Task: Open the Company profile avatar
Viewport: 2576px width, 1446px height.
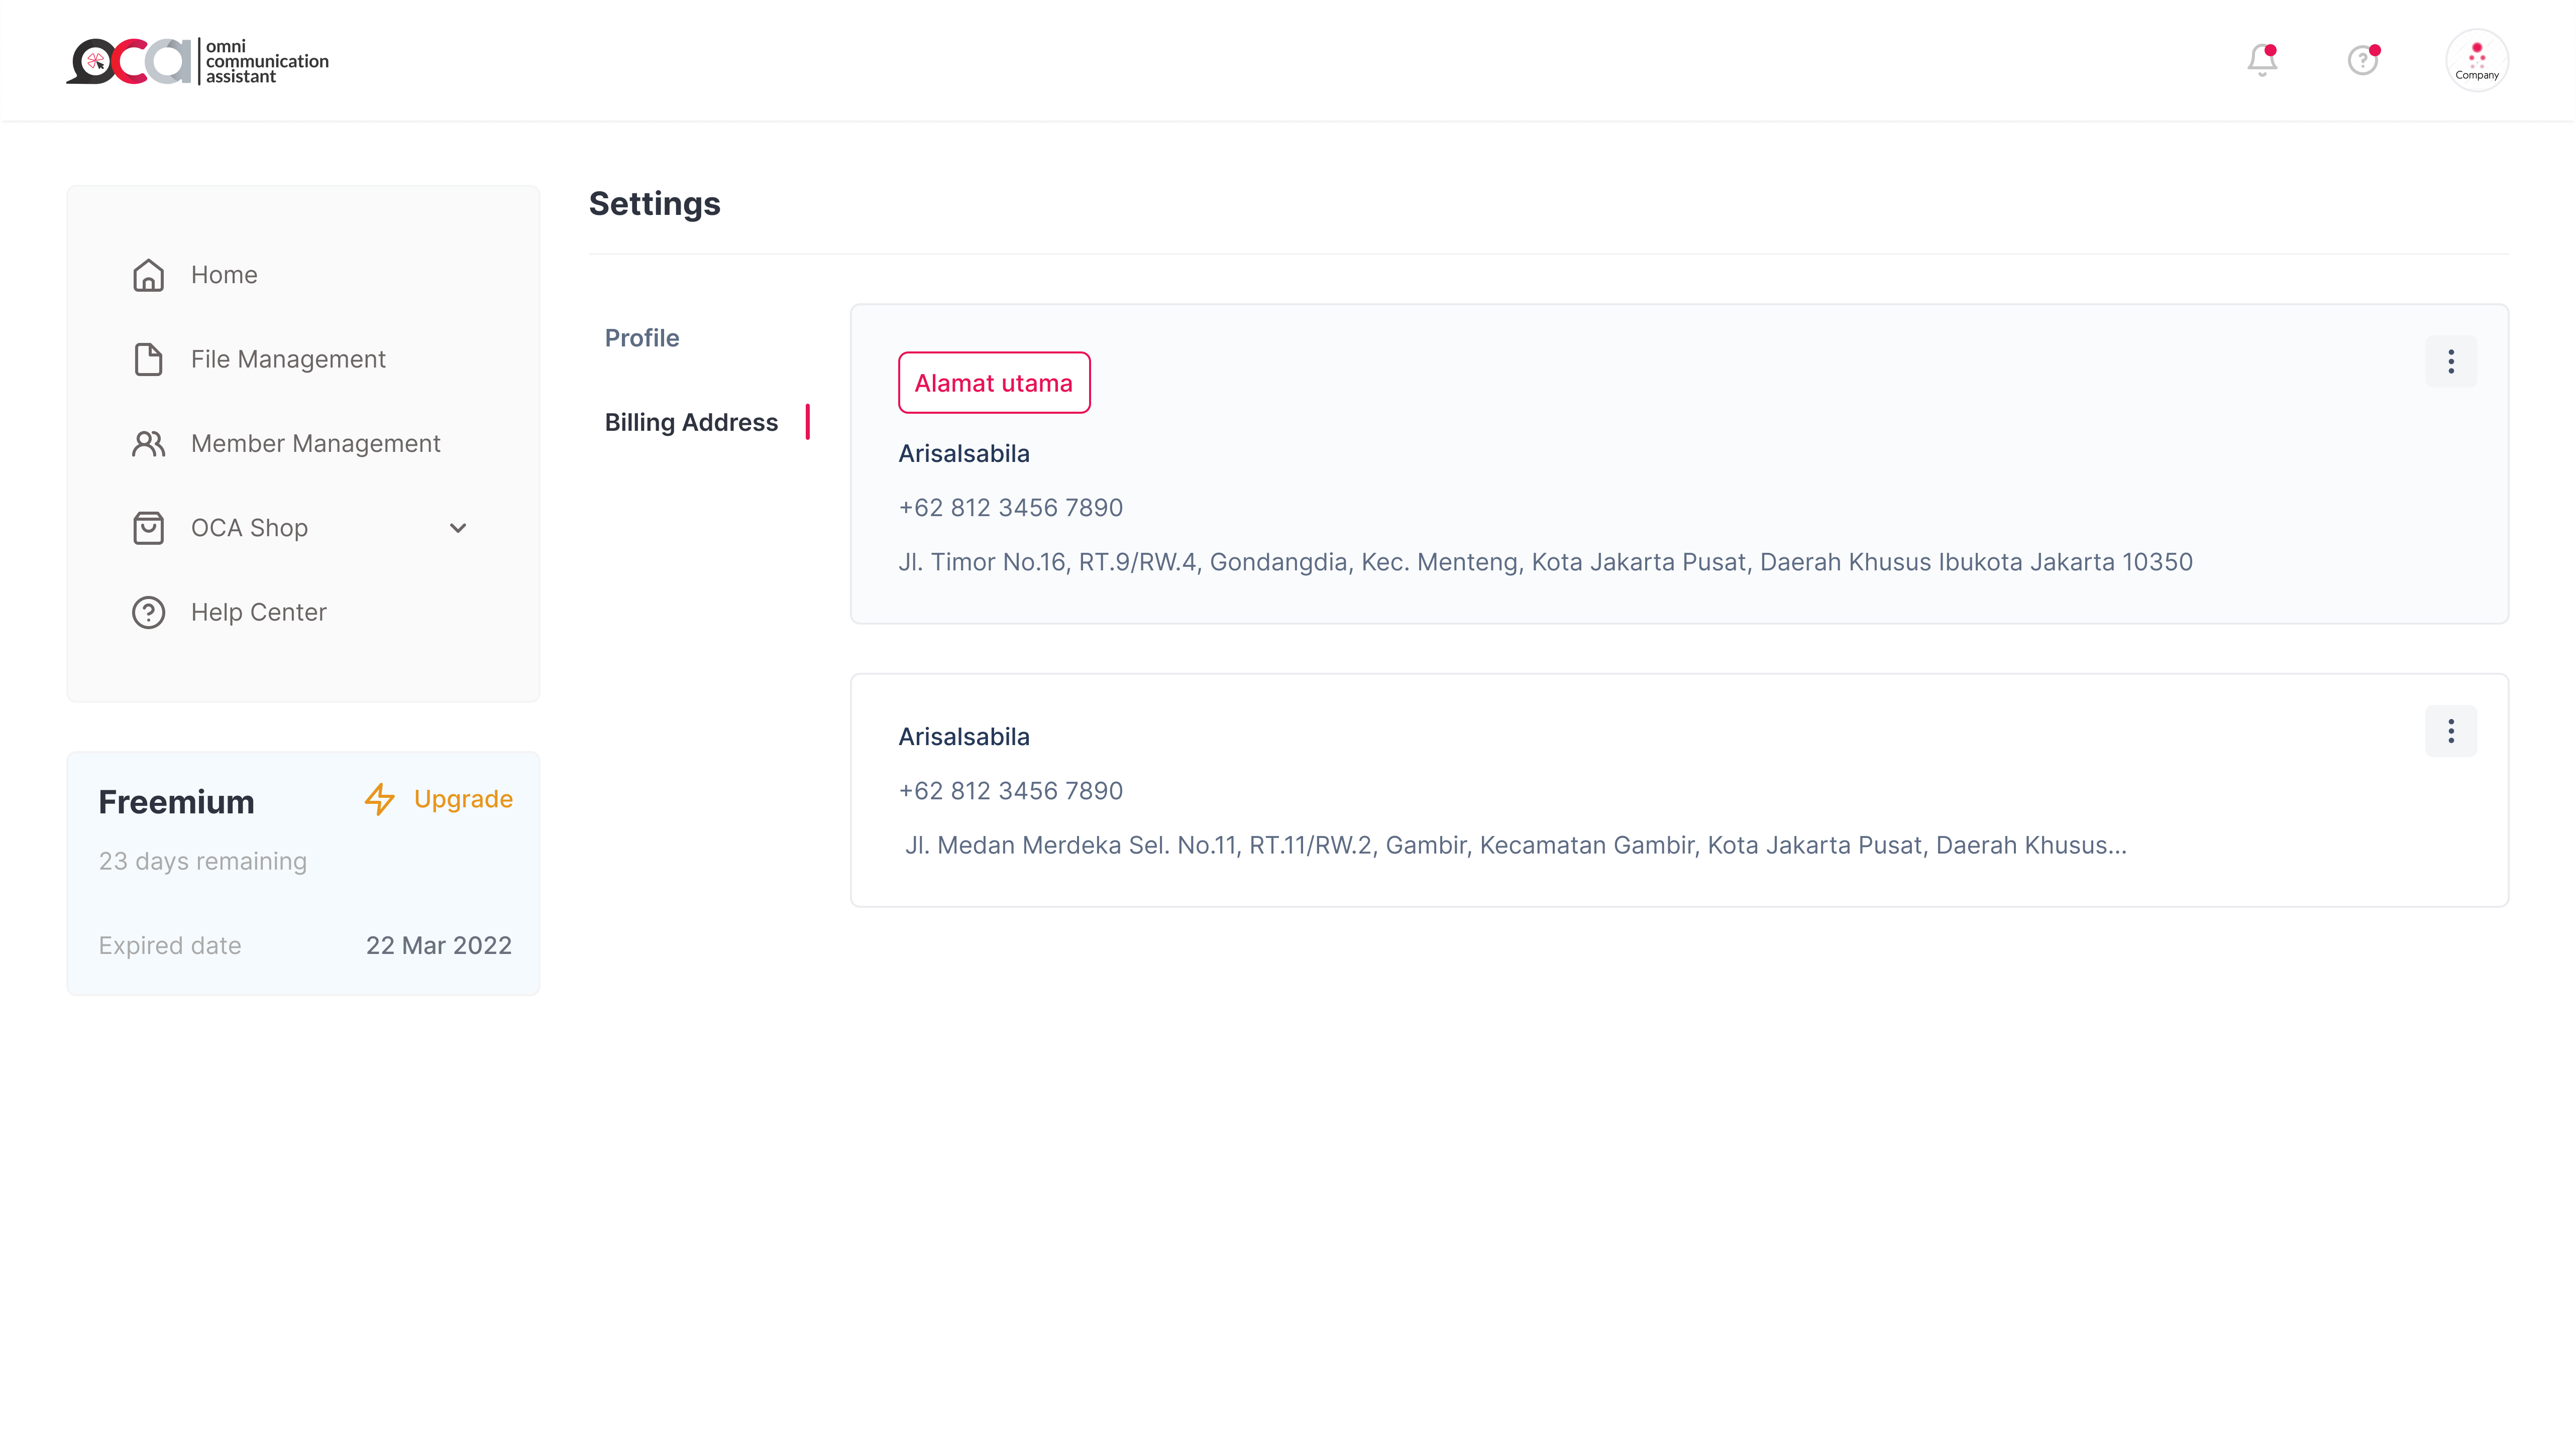Action: point(2476,60)
